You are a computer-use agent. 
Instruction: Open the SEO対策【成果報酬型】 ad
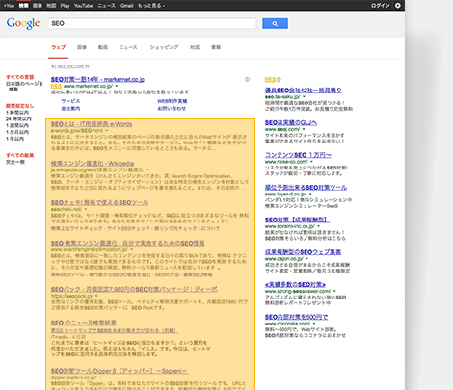[x=297, y=220]
